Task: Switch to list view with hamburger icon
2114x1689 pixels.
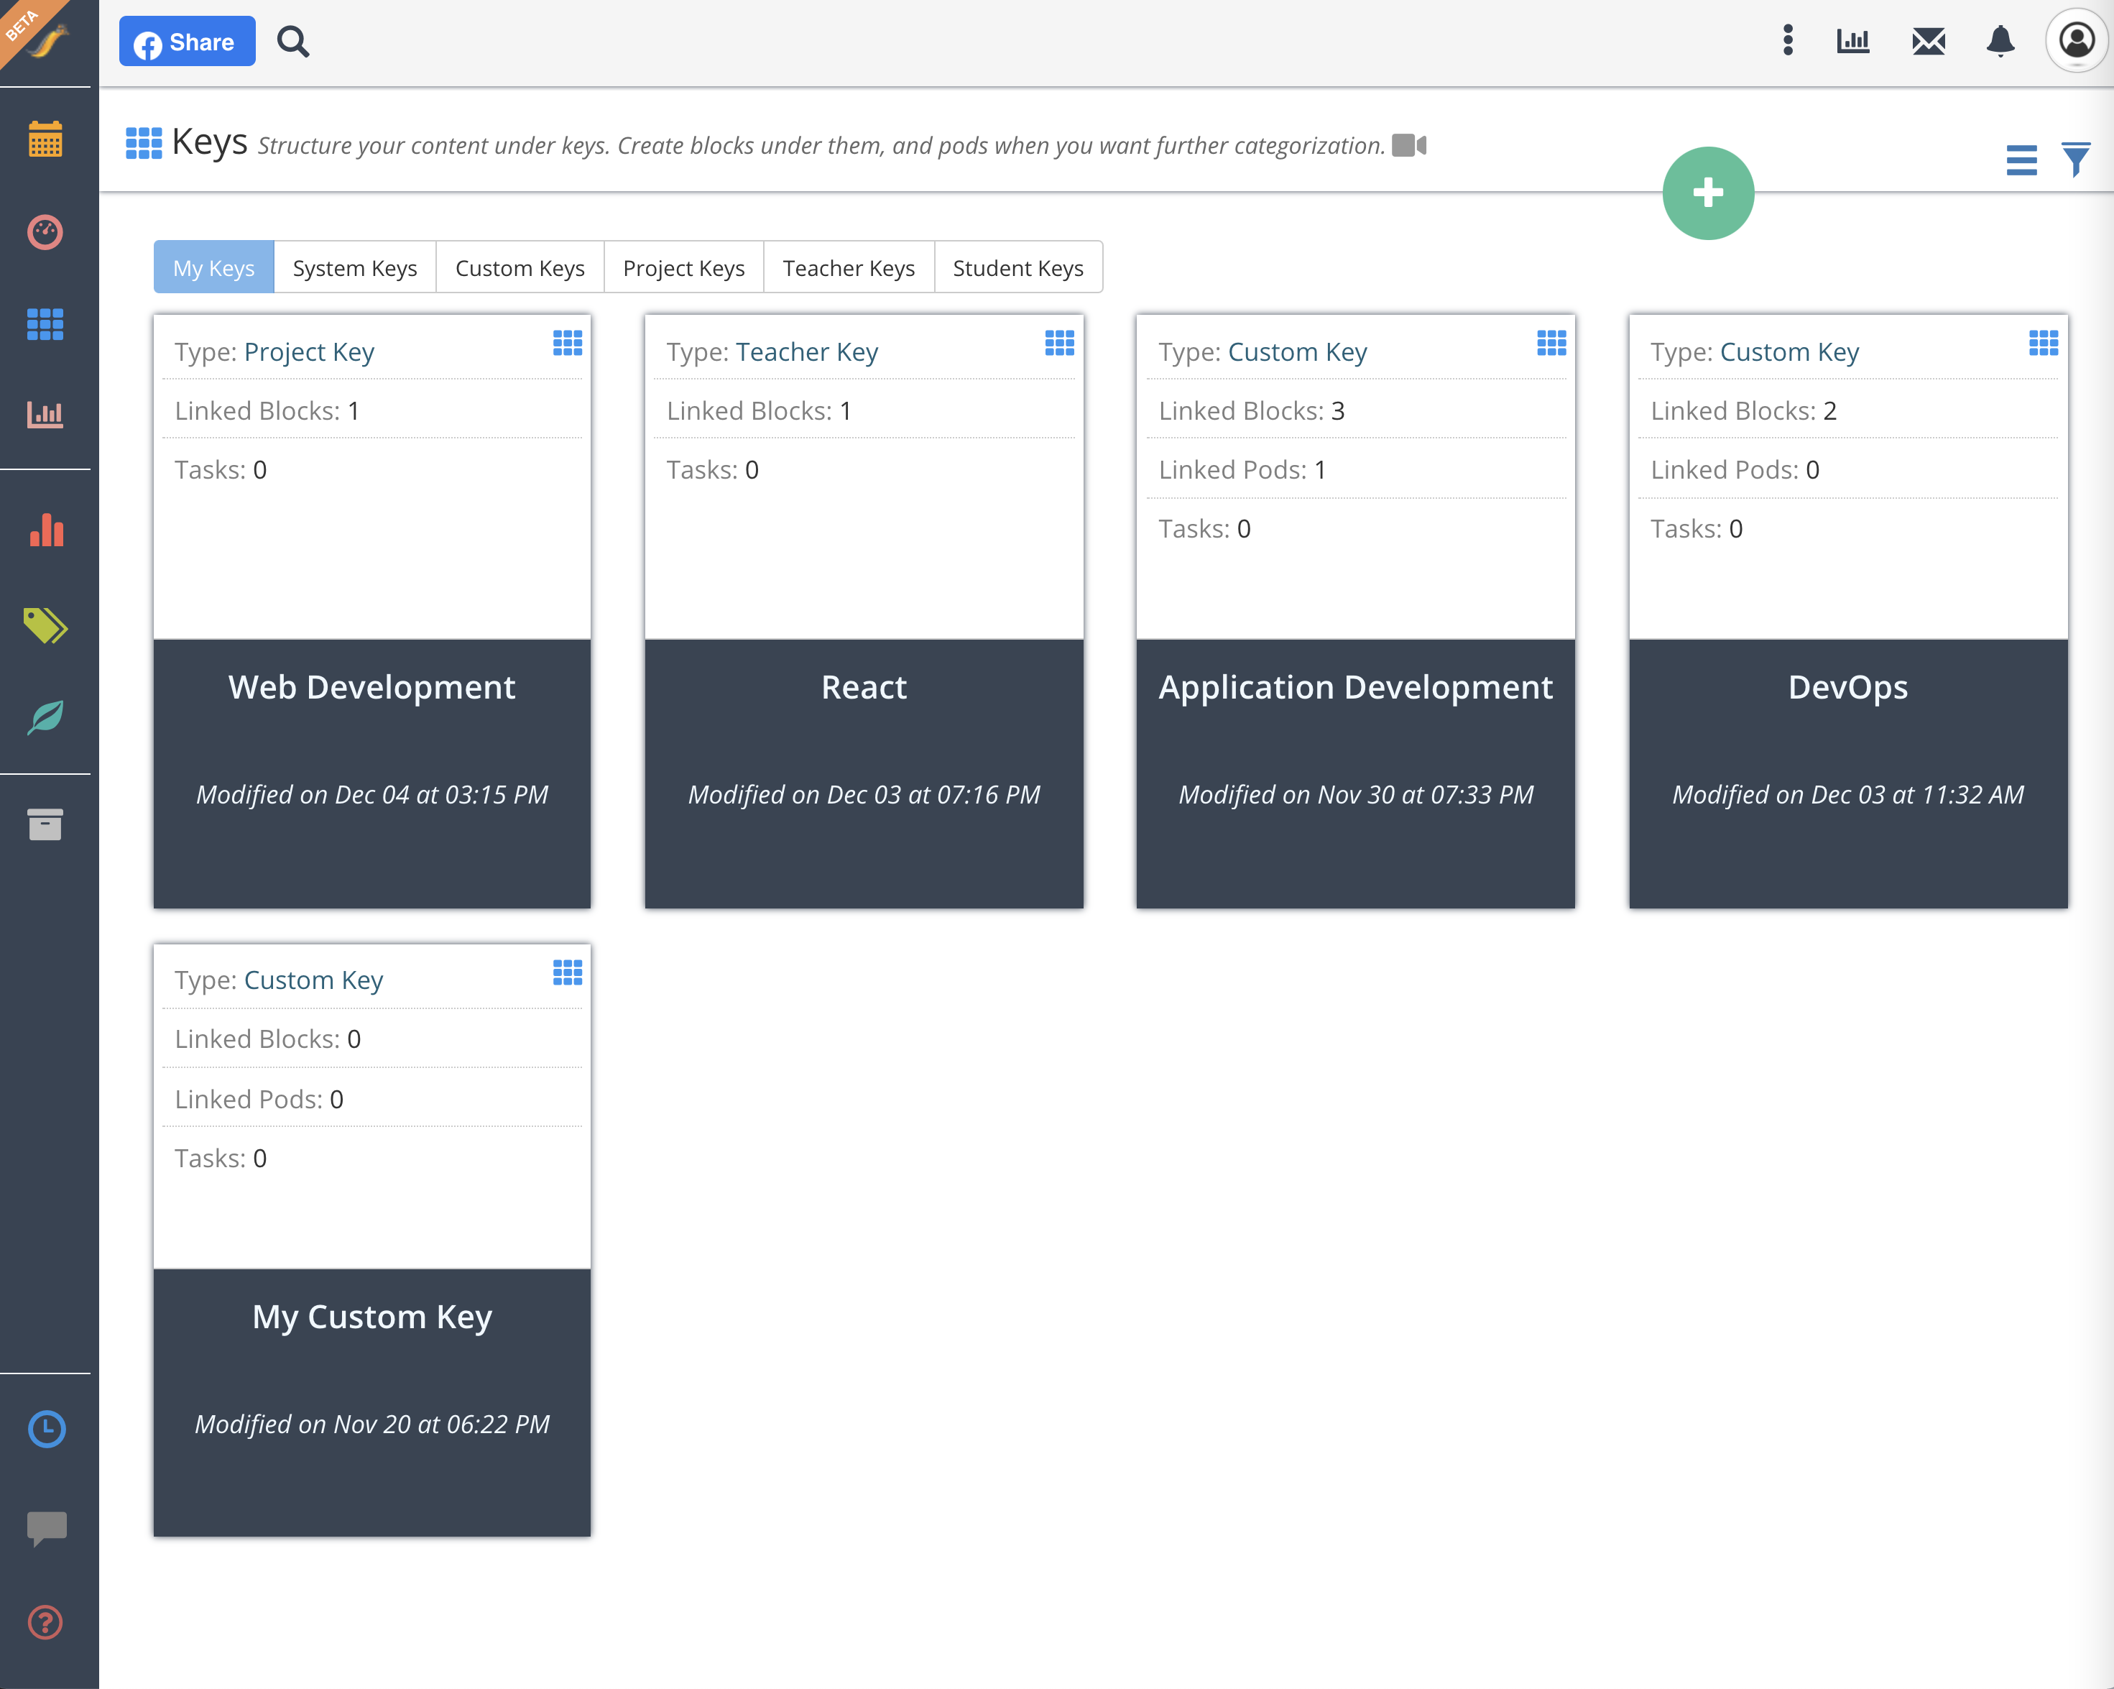Action: (2021, 160)
